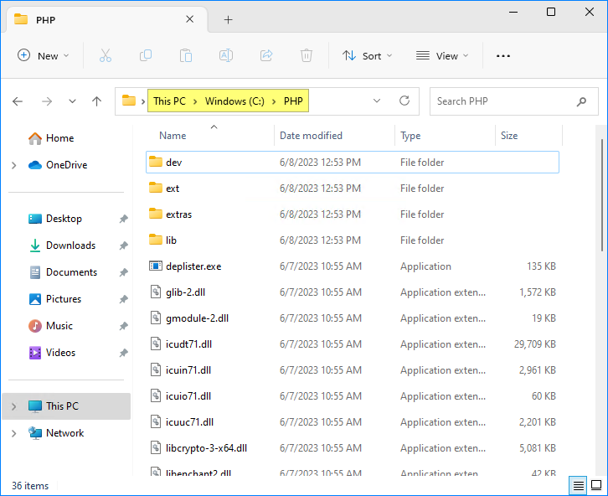Open the See more ellipsis menu
Image resolution: width=608 pixels, height=496 pixels.
click(503, 56)
